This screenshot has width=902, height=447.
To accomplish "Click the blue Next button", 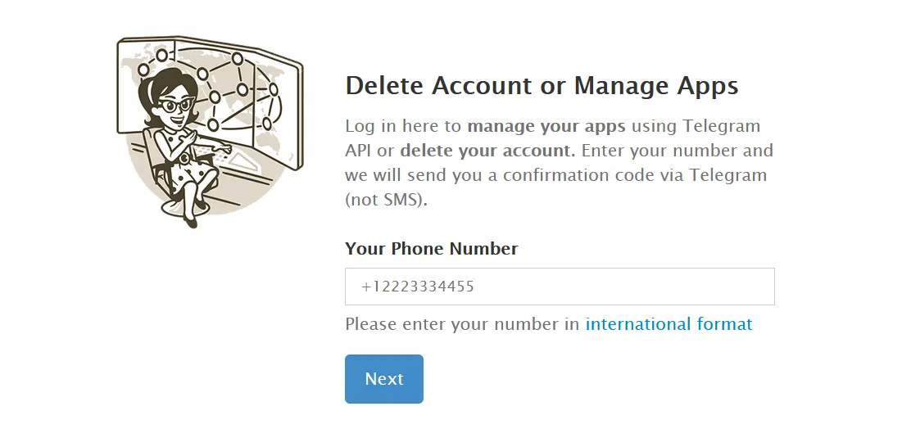I will point(383,379).
